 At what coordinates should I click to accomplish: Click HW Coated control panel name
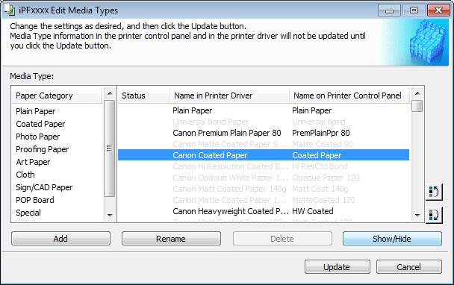(x=313, y=211)
